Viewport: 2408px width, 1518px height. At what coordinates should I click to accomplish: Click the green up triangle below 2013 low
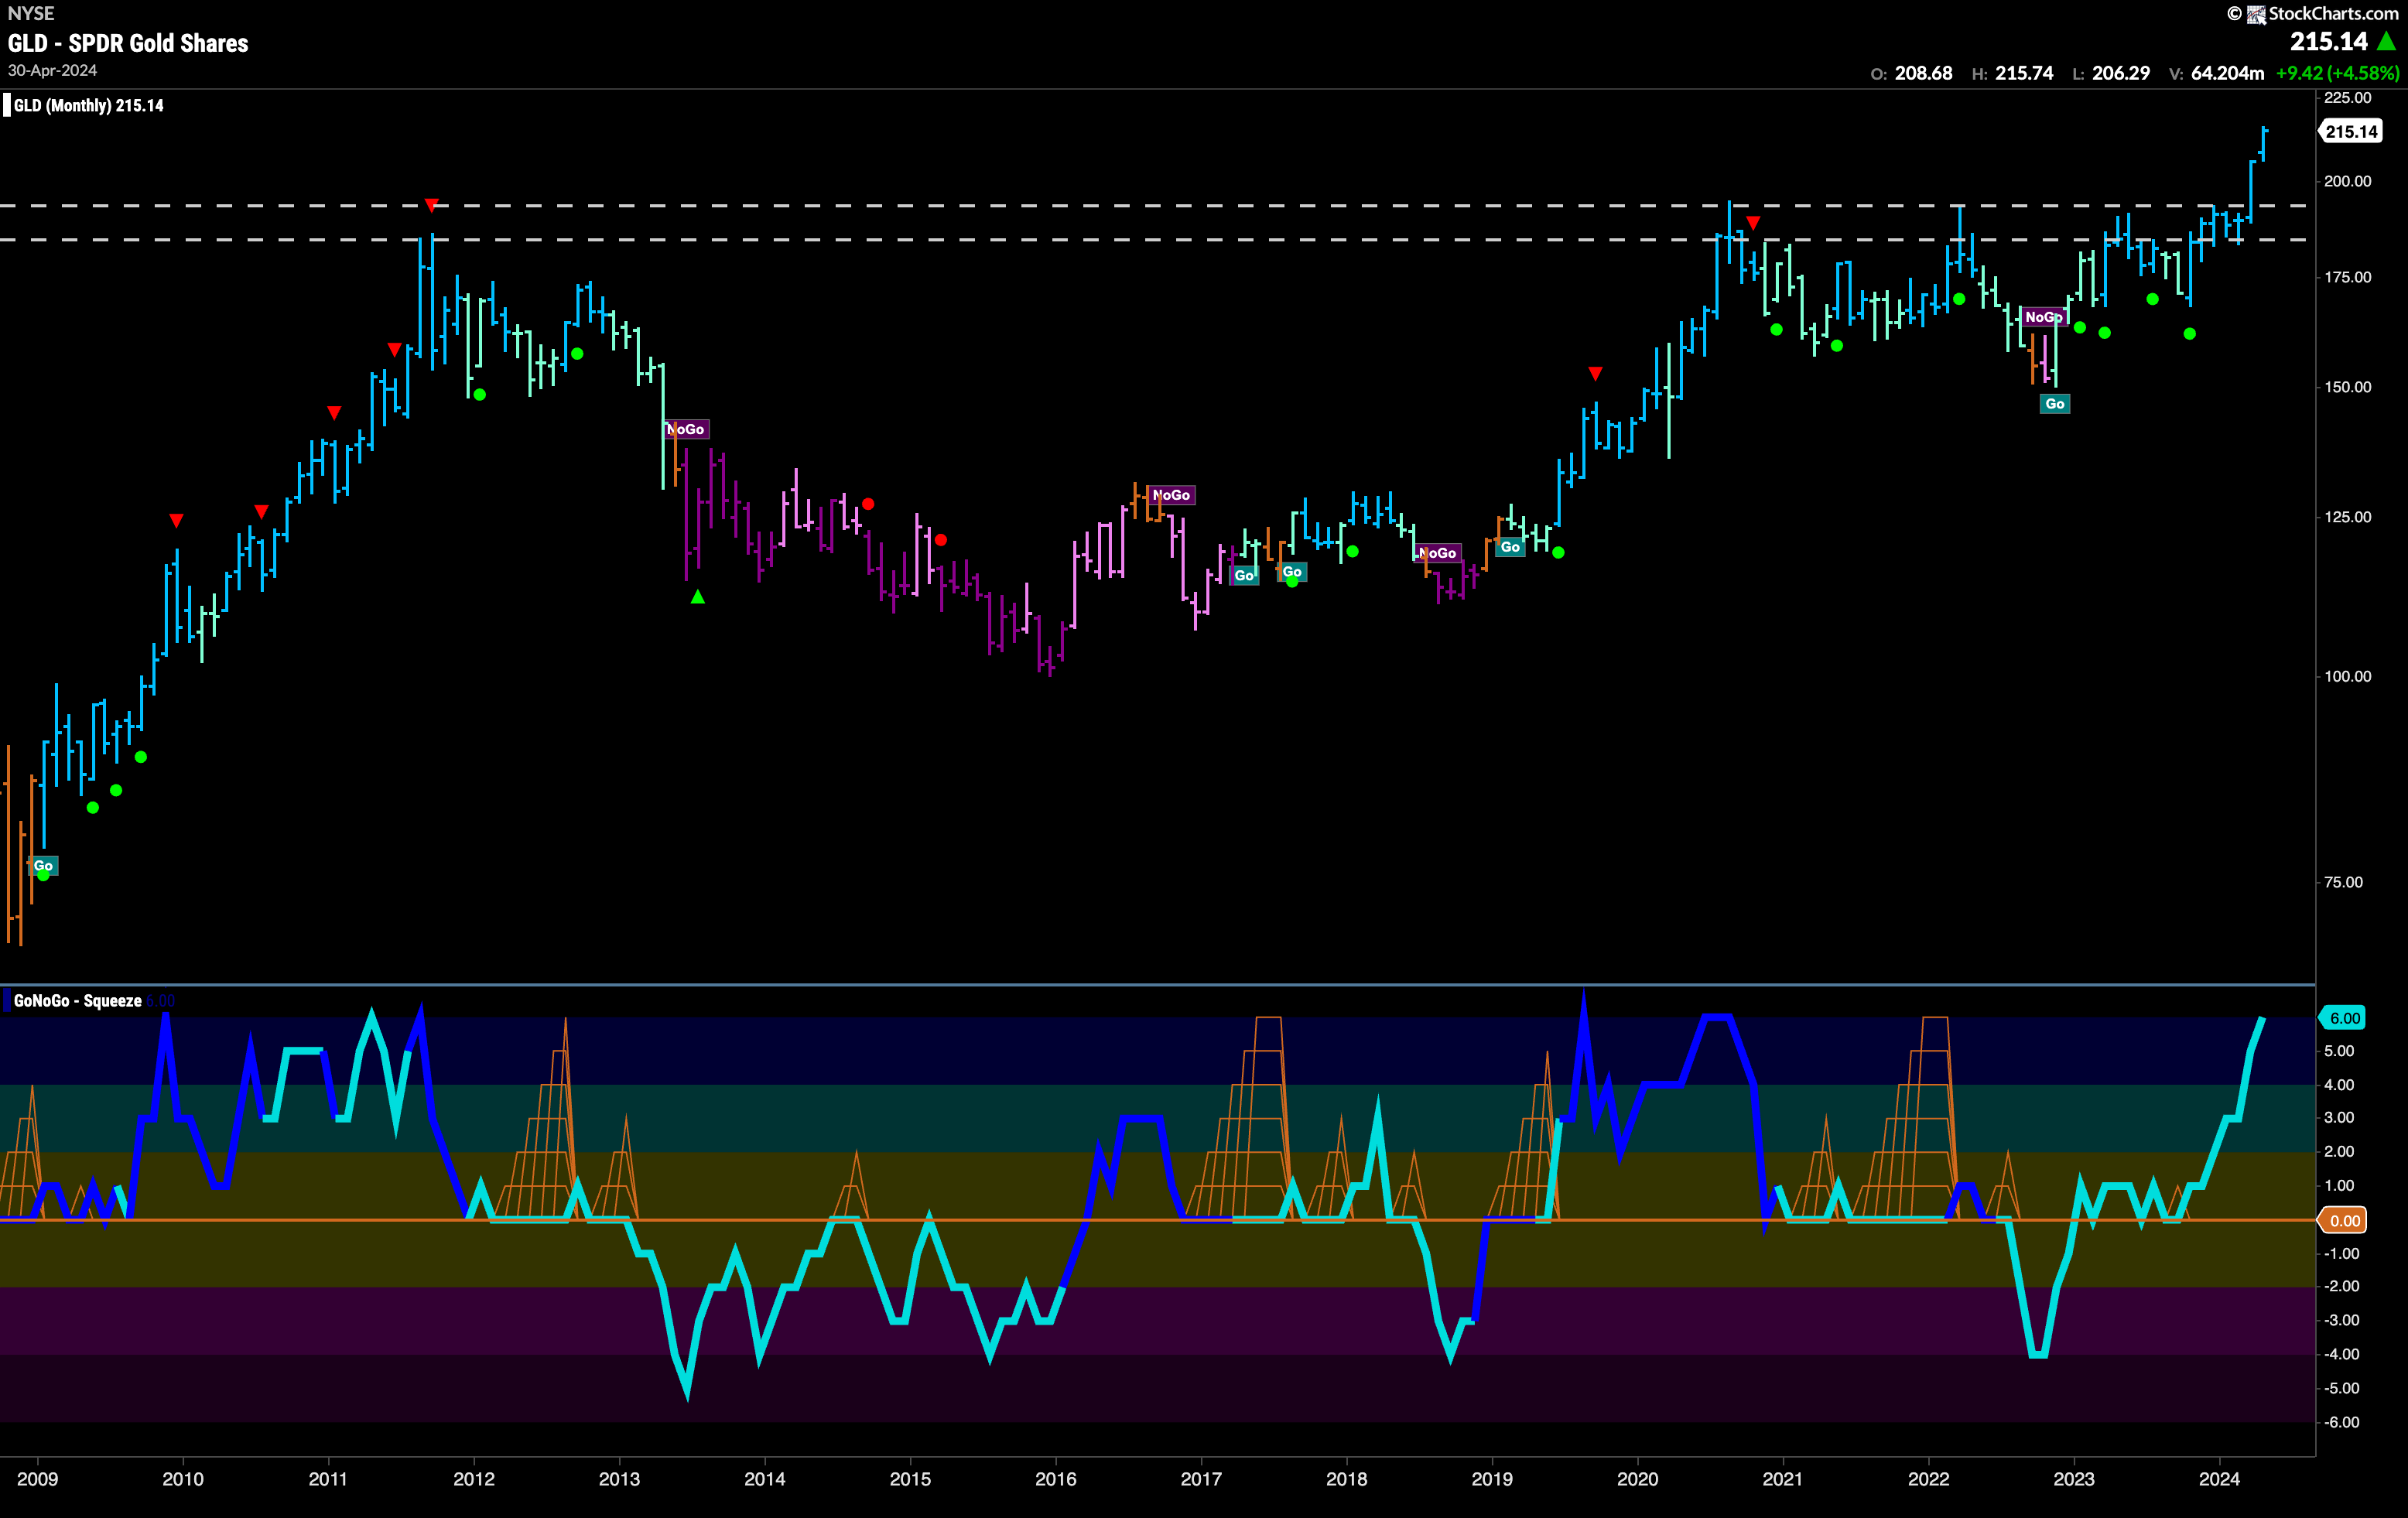[698, 597]
